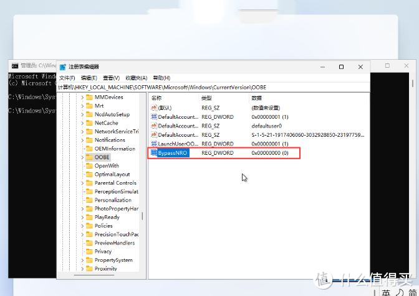Expand the NetCache tree node
The image size is (419, 296).
pyautogui.click(x=82, y=123)
